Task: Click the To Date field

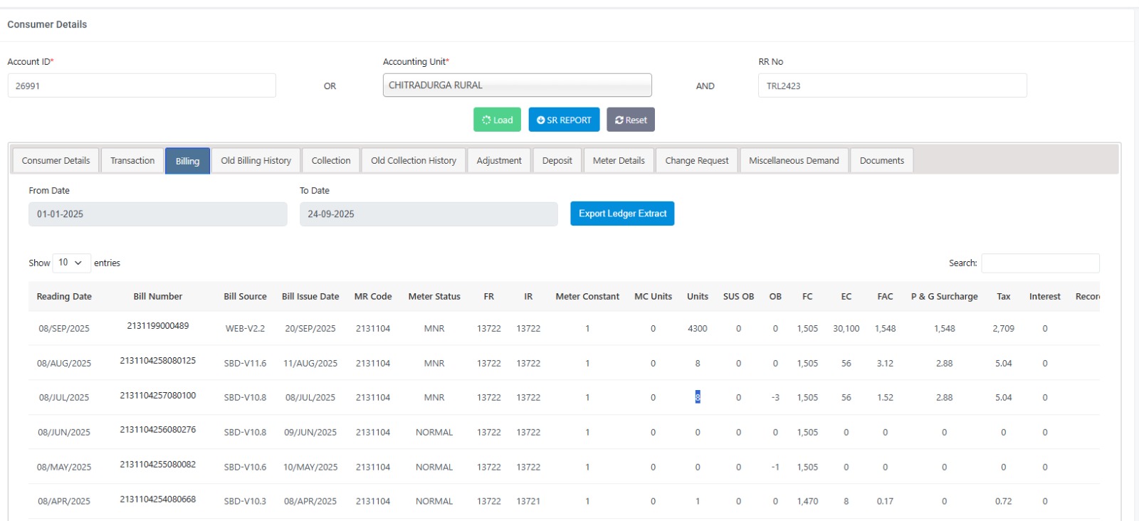Action: (x=428, y=214)
